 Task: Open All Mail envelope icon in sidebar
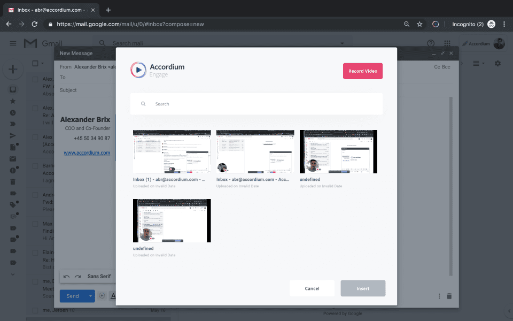pos(13,159)
